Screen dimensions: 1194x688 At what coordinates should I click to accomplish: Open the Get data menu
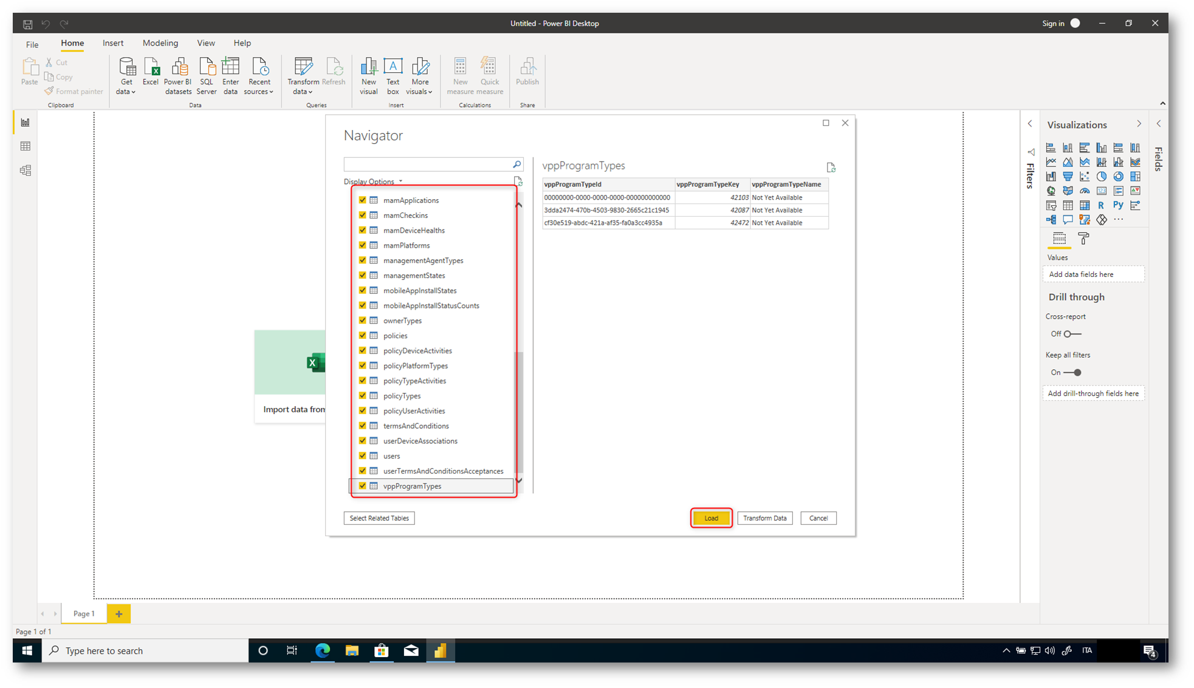pos(126,76)
